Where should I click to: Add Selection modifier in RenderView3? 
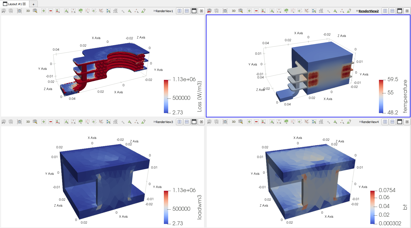click(44, 122)
